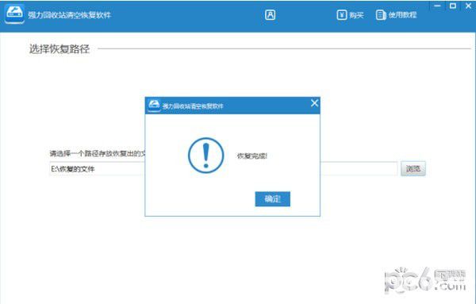Image resolution: width=476 pixels, height=304 pixels.
Task: Click the 请选择一个路径存放恢复出的 label
Action: tap(98, 153)
